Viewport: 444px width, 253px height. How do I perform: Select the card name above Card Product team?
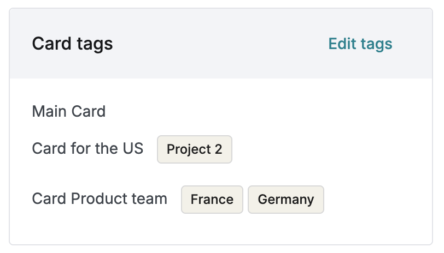tap(87, 148)
